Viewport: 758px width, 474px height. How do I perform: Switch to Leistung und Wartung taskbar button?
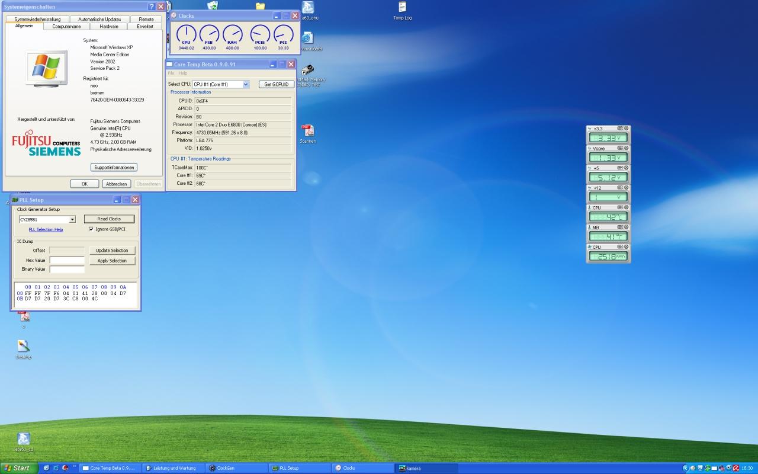[172, 468]
